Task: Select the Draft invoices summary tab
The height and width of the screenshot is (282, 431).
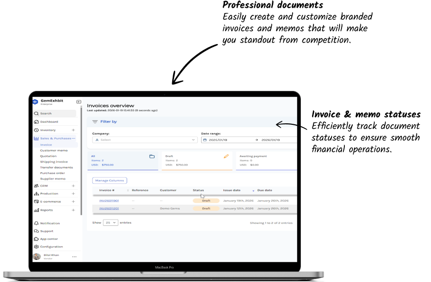Action: click(197, 161)
